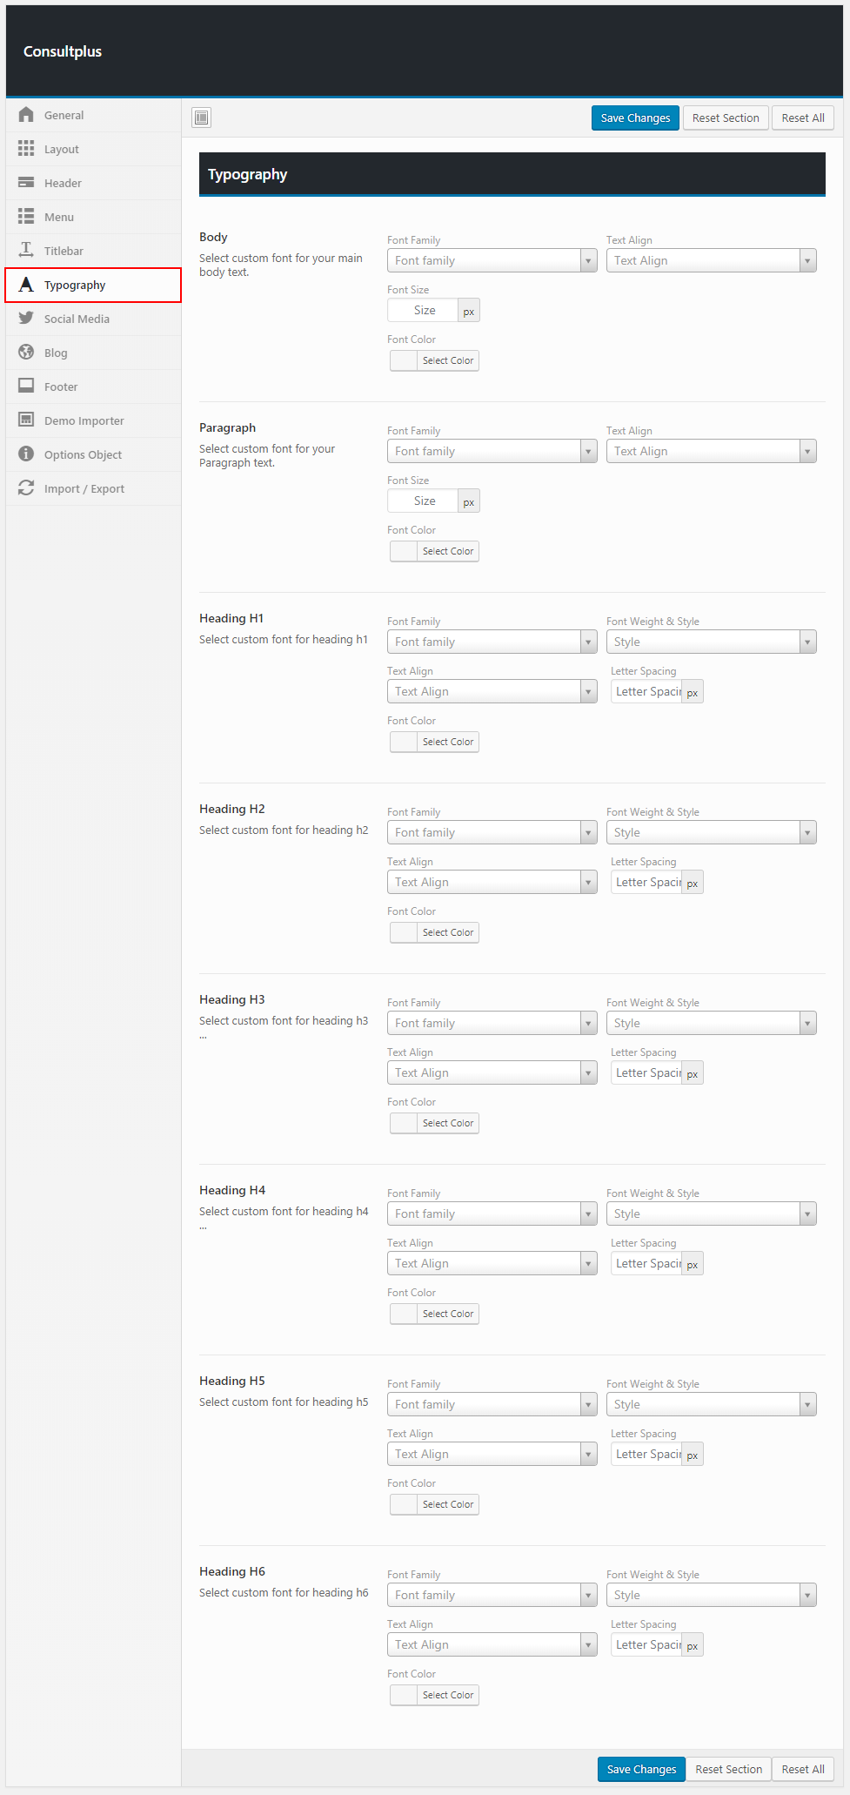Click the Import / Export refresh icon
The width and height of the screenshot is (850, 1795).
click(26, 488)
